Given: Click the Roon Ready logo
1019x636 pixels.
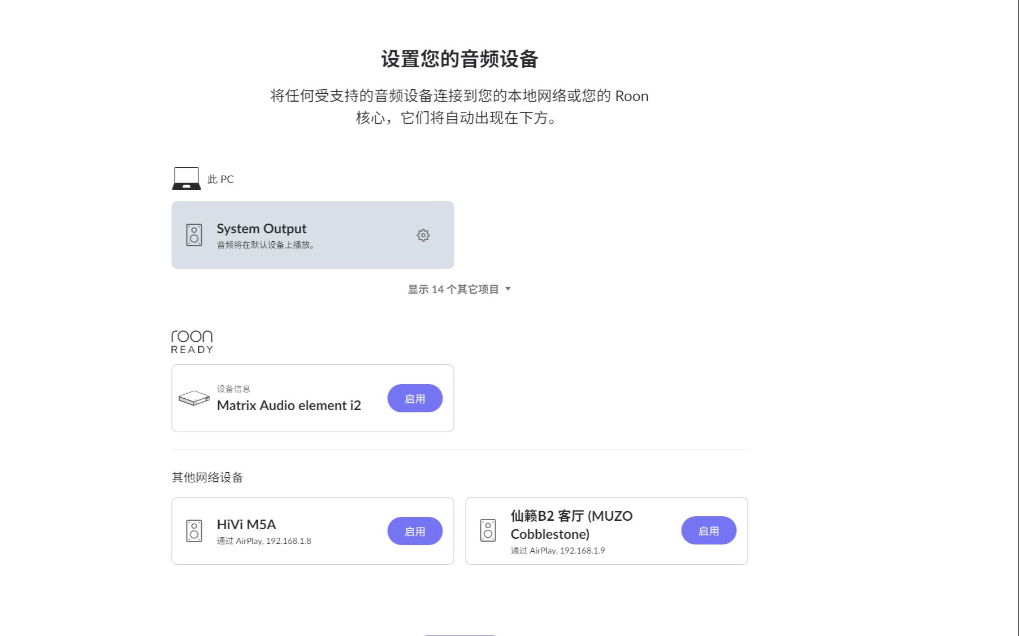Looking at the screenshot, I should click(x=192, y=342).
